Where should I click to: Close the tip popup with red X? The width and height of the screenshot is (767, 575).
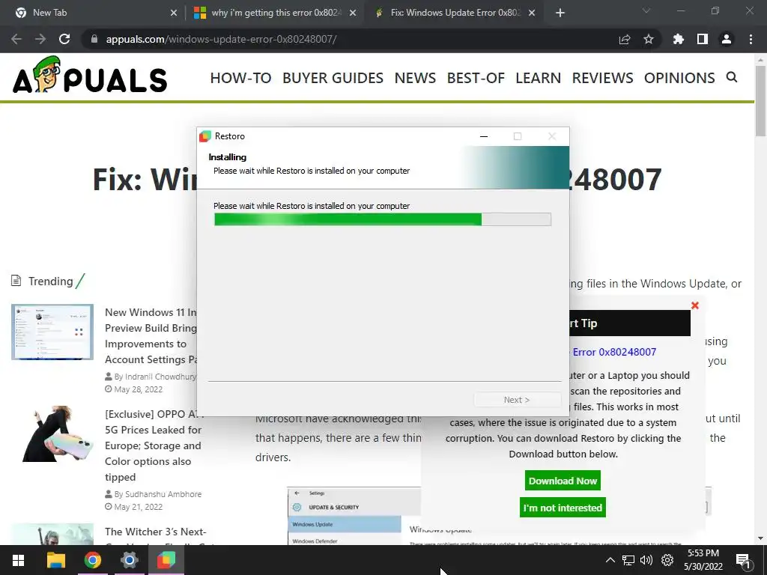[694, 305]
